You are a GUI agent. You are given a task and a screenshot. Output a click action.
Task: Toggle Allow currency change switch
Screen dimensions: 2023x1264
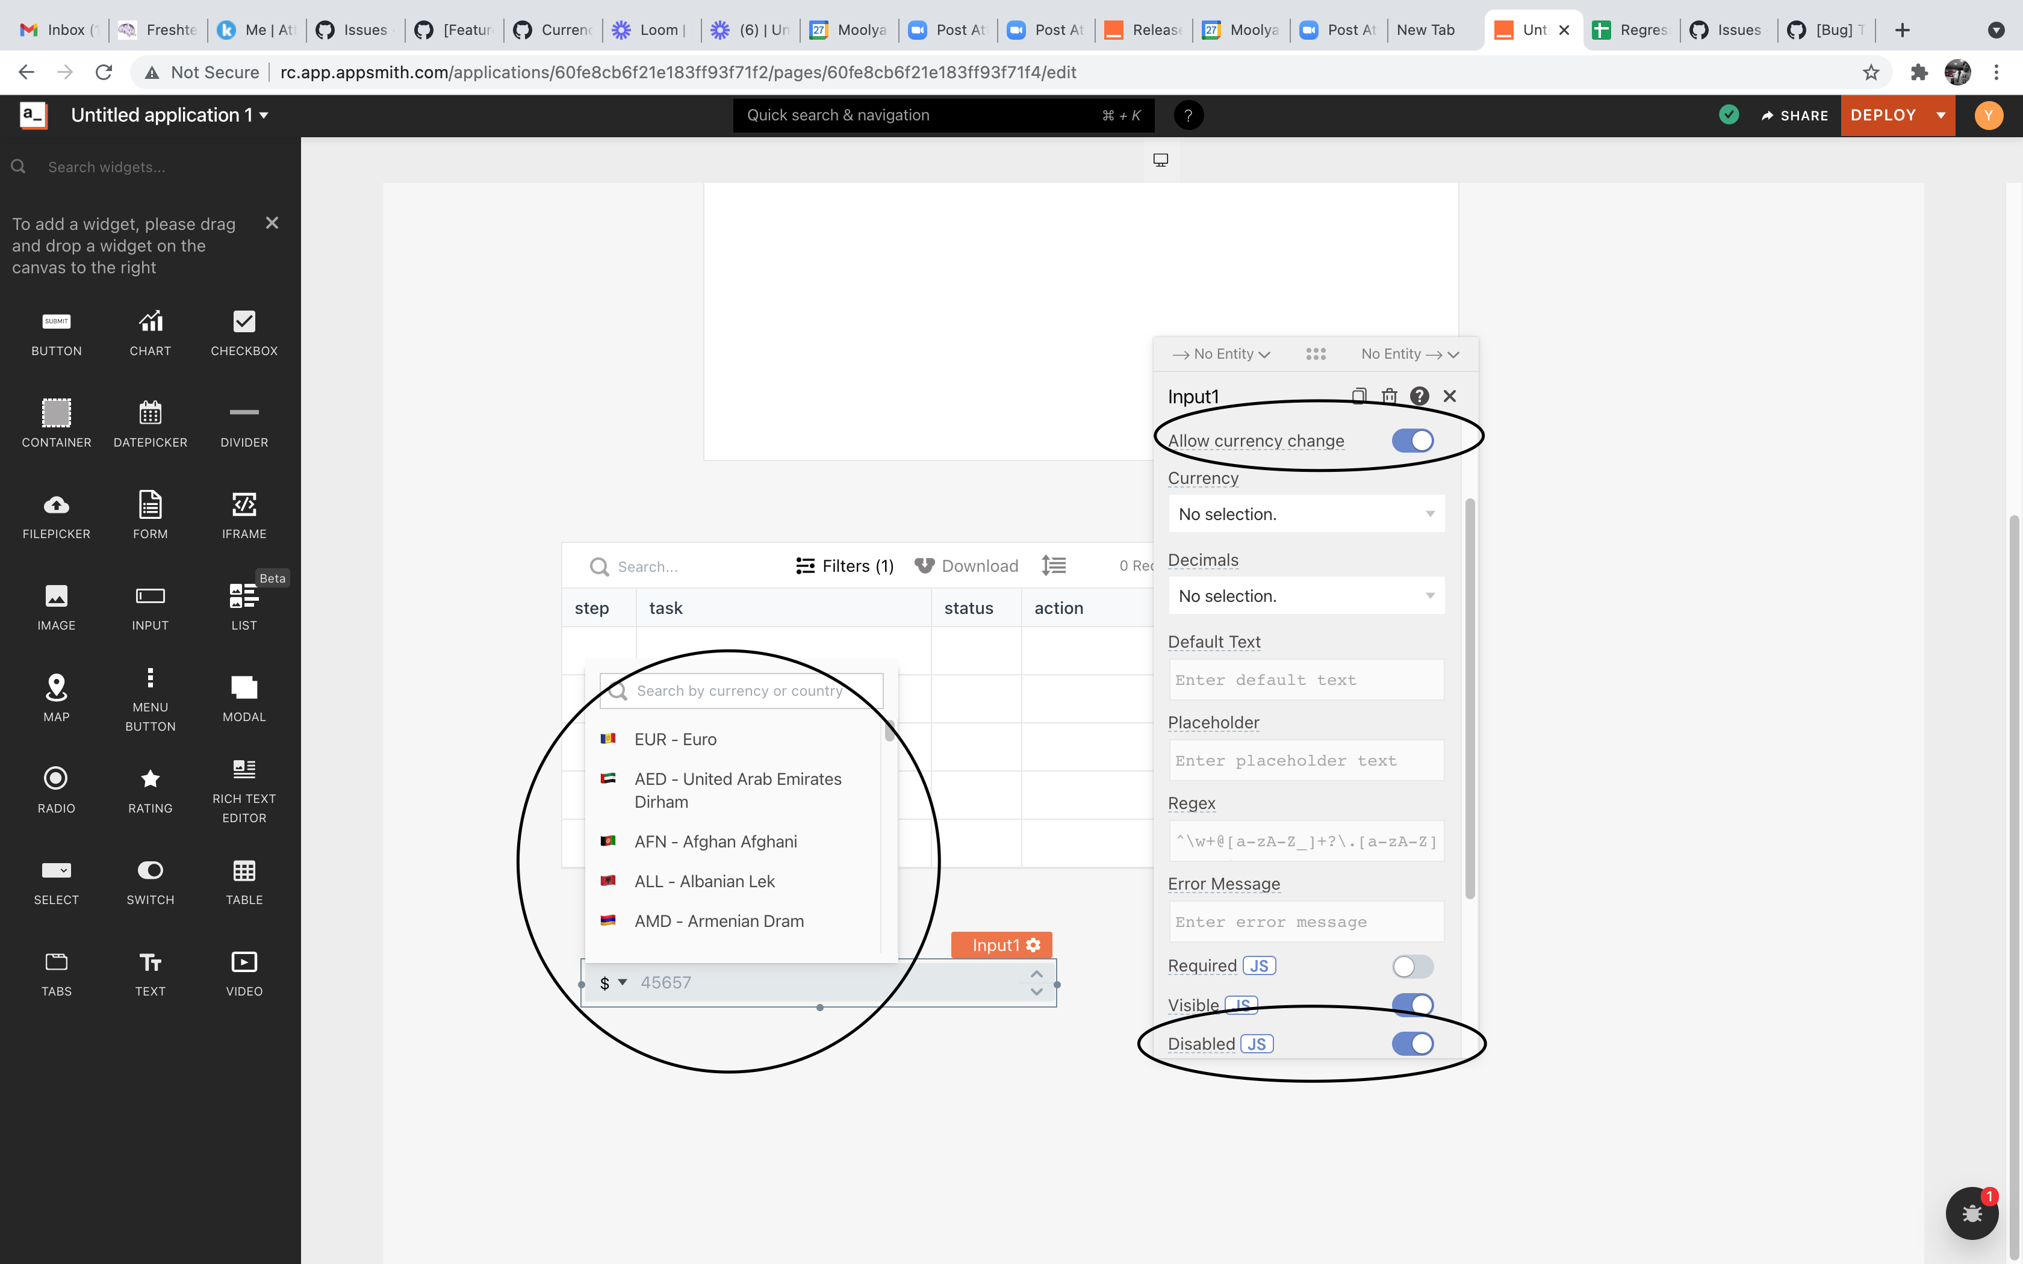point(1412,441)
